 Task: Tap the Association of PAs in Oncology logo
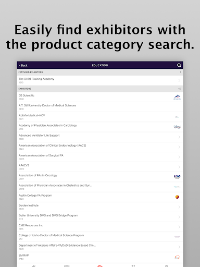(177, 177)
